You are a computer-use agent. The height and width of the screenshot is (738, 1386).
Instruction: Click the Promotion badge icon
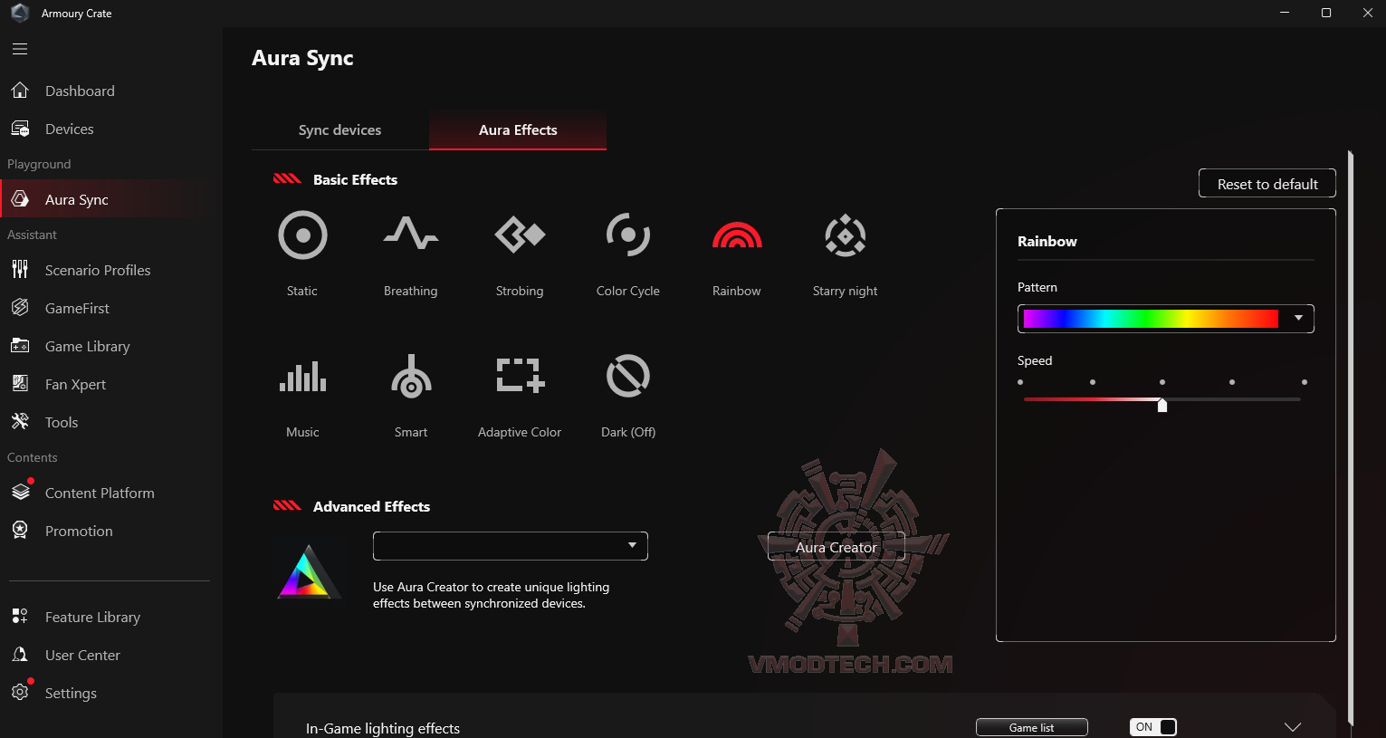pos(20,531)
